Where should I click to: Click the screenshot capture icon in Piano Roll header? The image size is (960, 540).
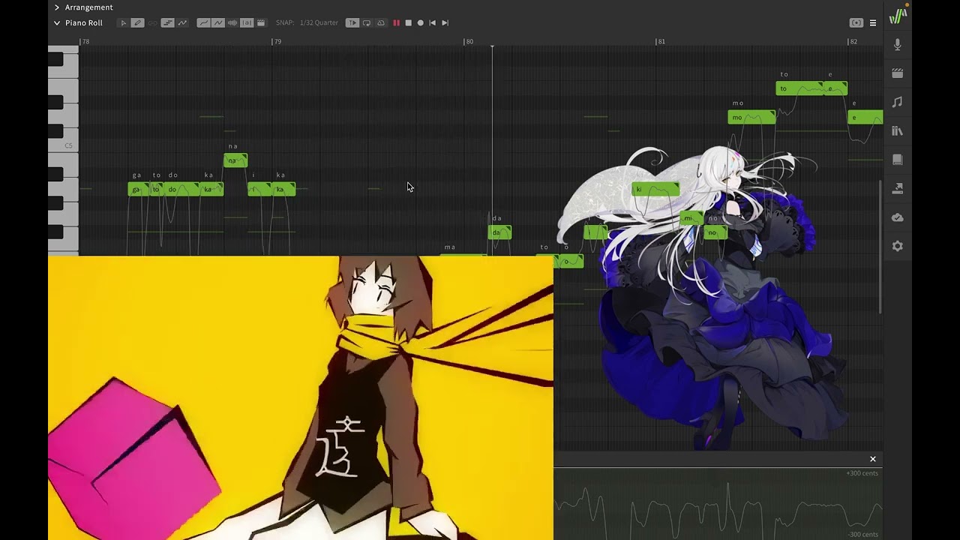pyautogui.click(x=856, y=23)
